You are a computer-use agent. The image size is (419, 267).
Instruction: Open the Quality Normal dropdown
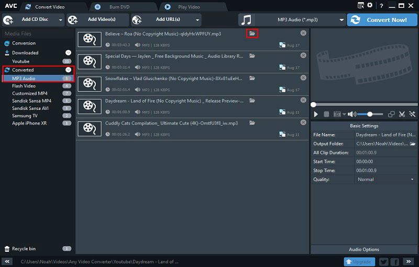point(386,180)
